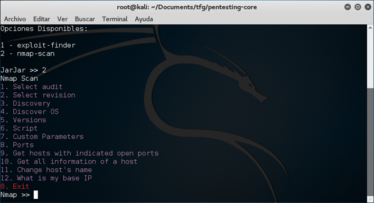Click the '0. Exit' line in red
This screenshot has width=374, height=203.
click(15, 186)
